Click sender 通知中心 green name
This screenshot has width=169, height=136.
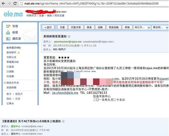pos(16,126)
